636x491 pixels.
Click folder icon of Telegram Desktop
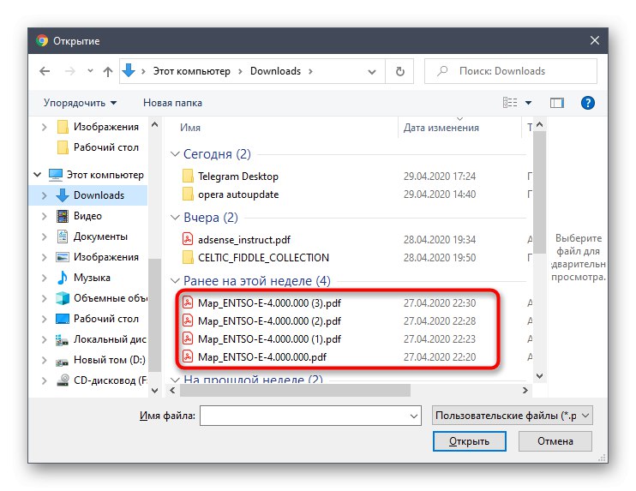[188, 177]
